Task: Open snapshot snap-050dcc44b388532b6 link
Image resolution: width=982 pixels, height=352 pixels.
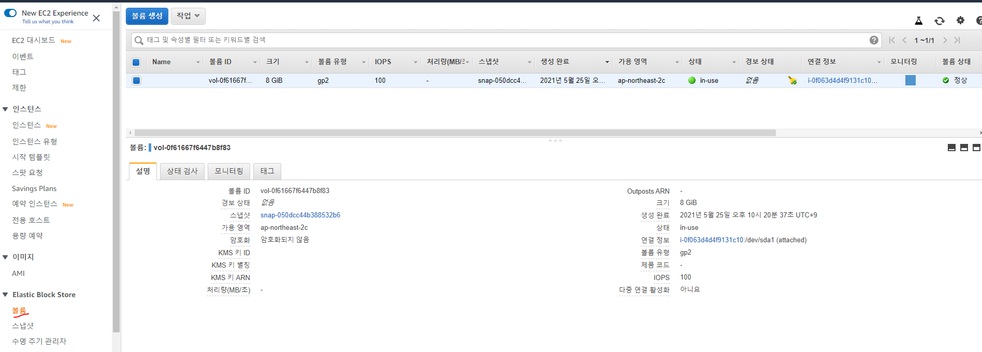Action: click(300, 215)
